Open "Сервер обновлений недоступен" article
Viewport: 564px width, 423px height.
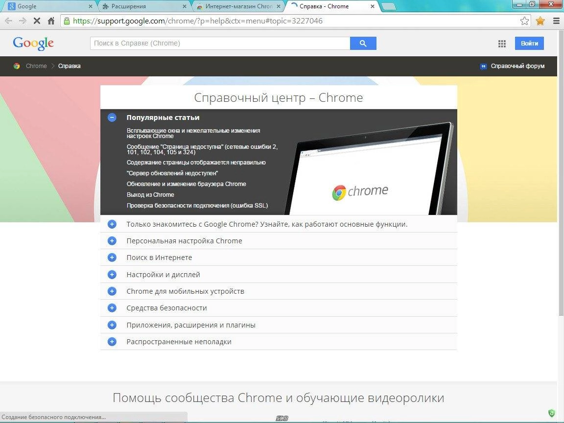pyautogui.click(x=172, y=173)
